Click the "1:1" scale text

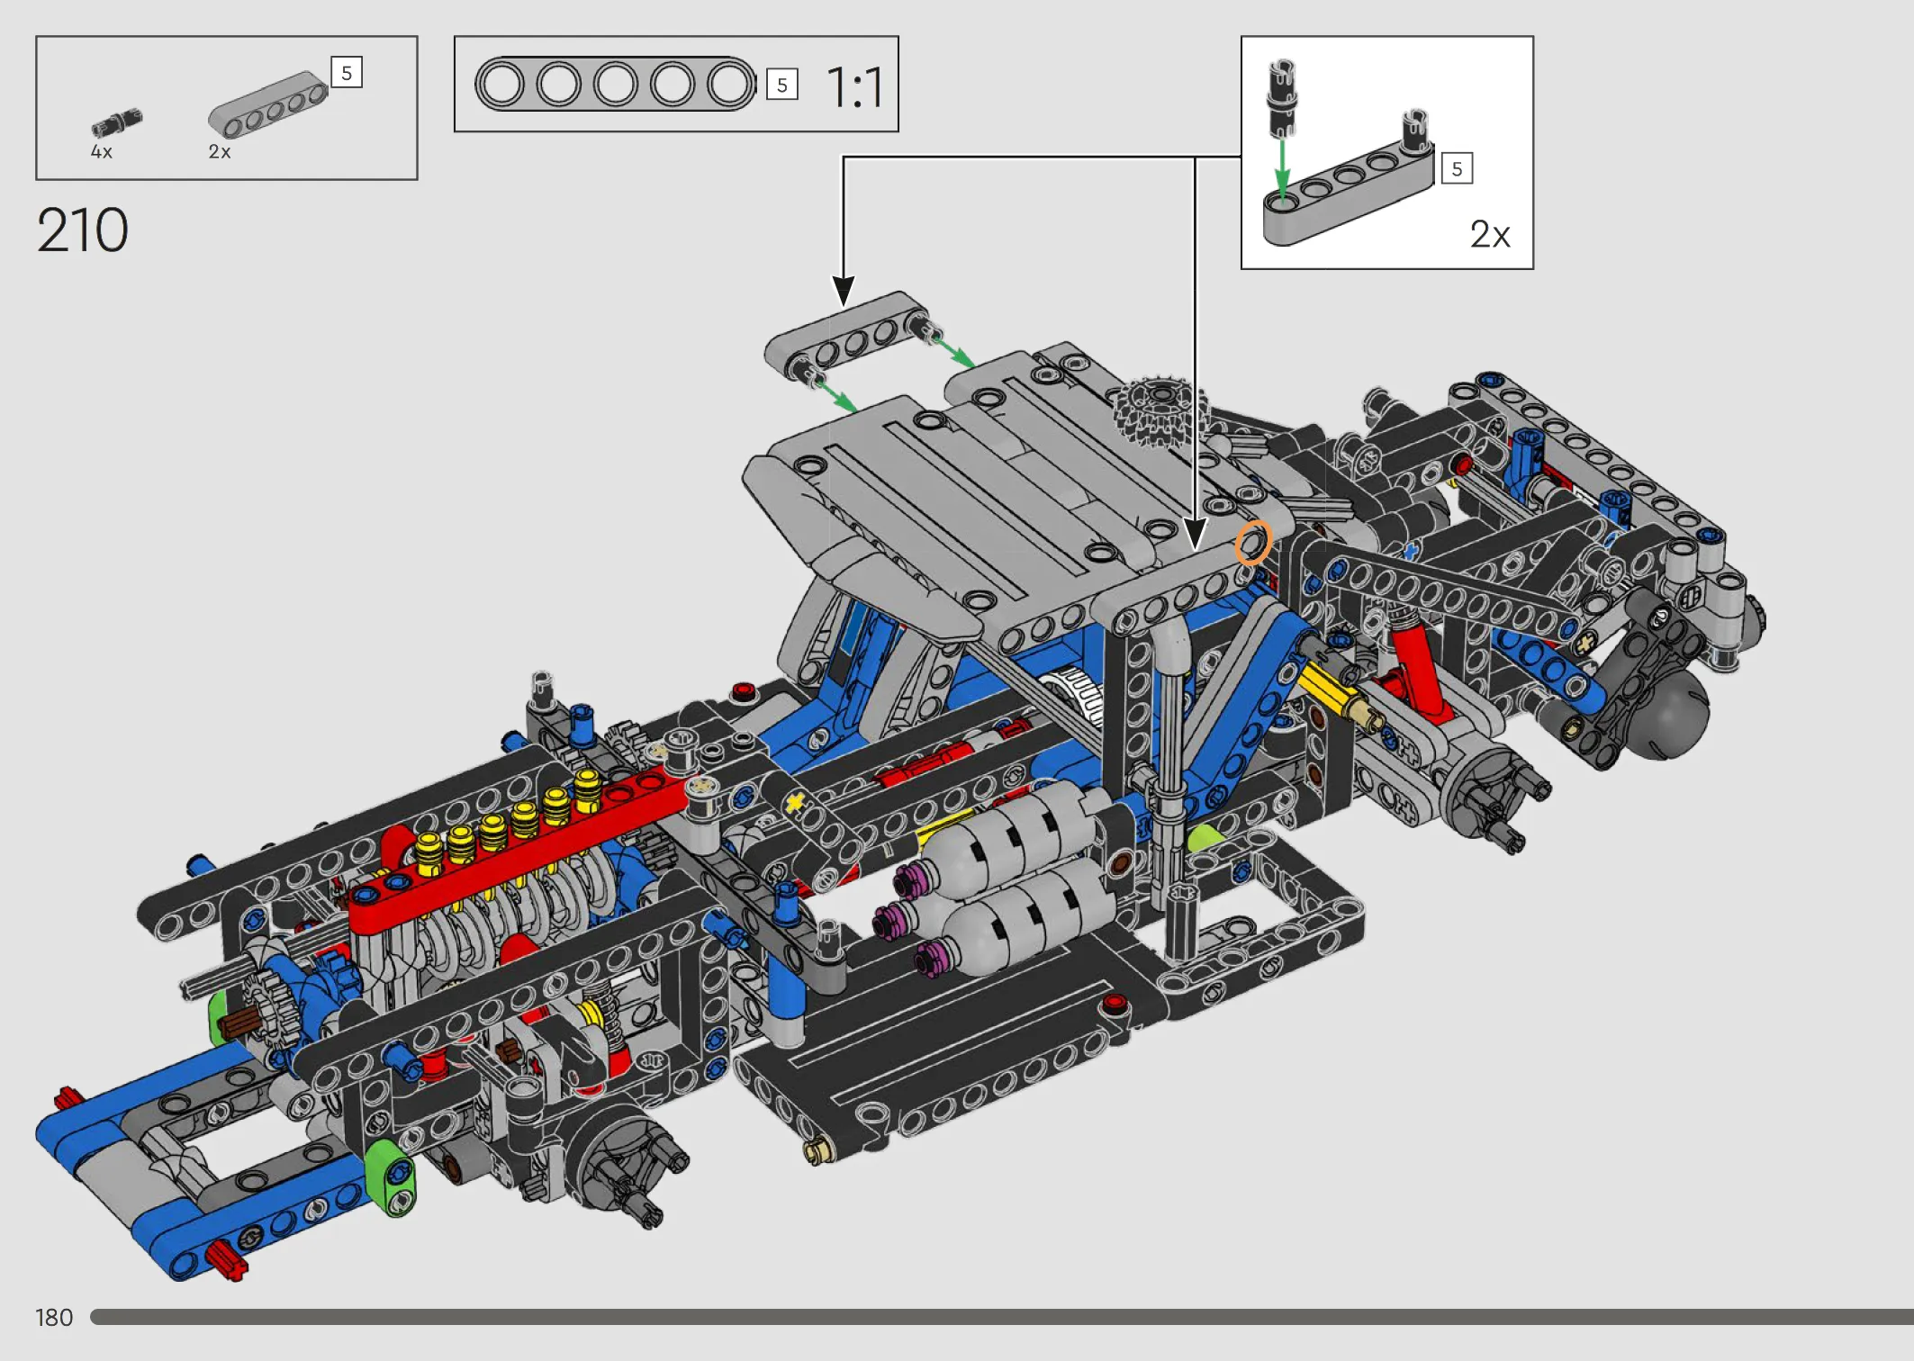pyautogui.click(x=855, y=87)
